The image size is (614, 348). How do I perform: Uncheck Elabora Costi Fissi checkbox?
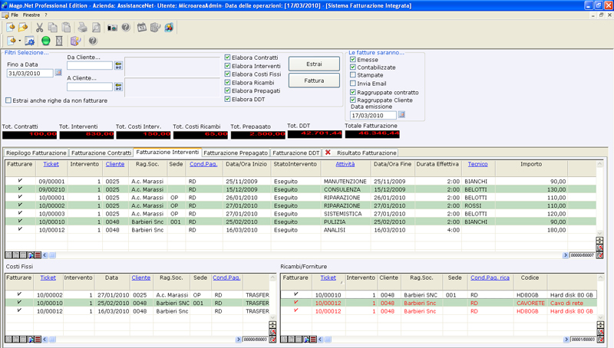[227, 74]
